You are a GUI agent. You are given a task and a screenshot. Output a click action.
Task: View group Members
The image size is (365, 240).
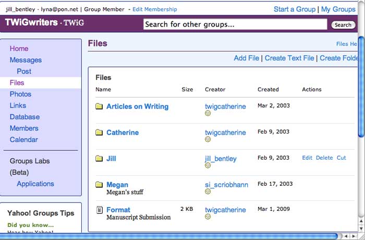[x=24, y=128]
